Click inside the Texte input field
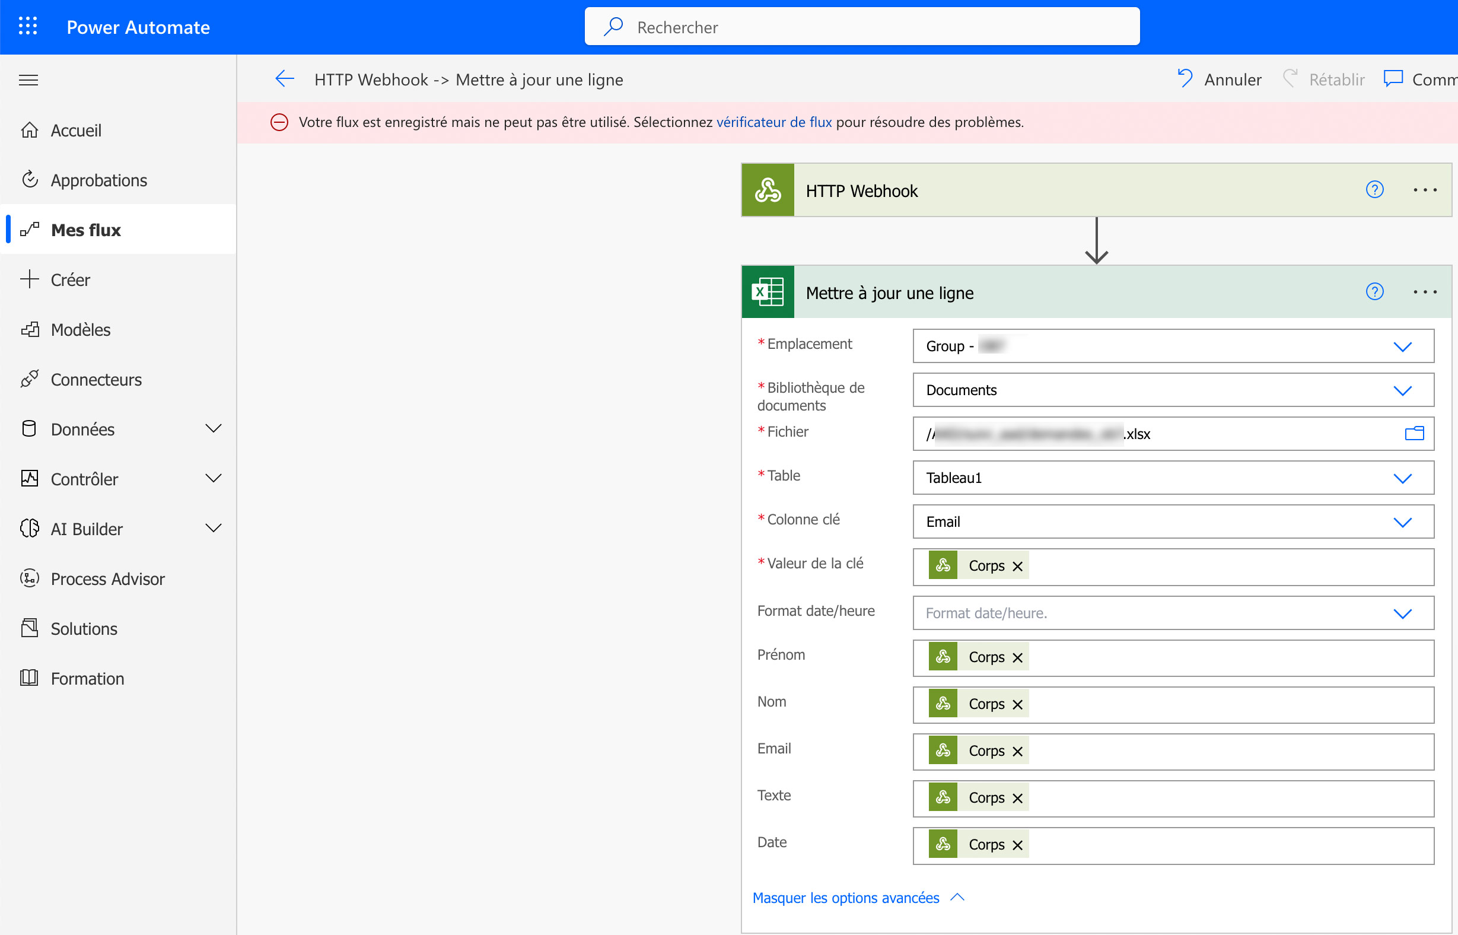1458x935 pixels. (1173, 799)
